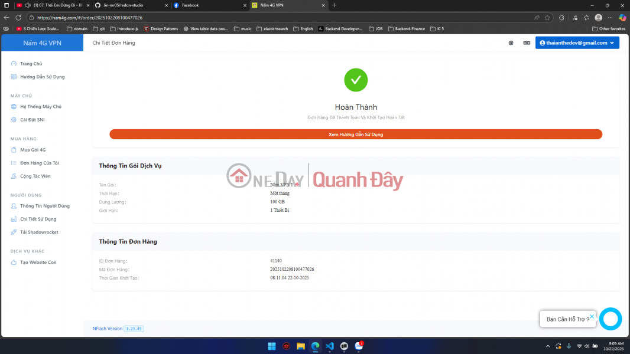Click the Xem Hướng Dẫn Sử Dụng button

click(x=355, y=134)
